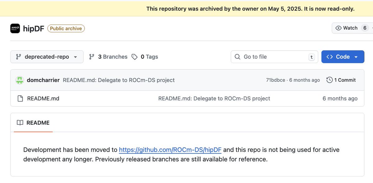This screenshot has height=183, width=373.
Task: View the 3 Branches link
Action: 108,57
